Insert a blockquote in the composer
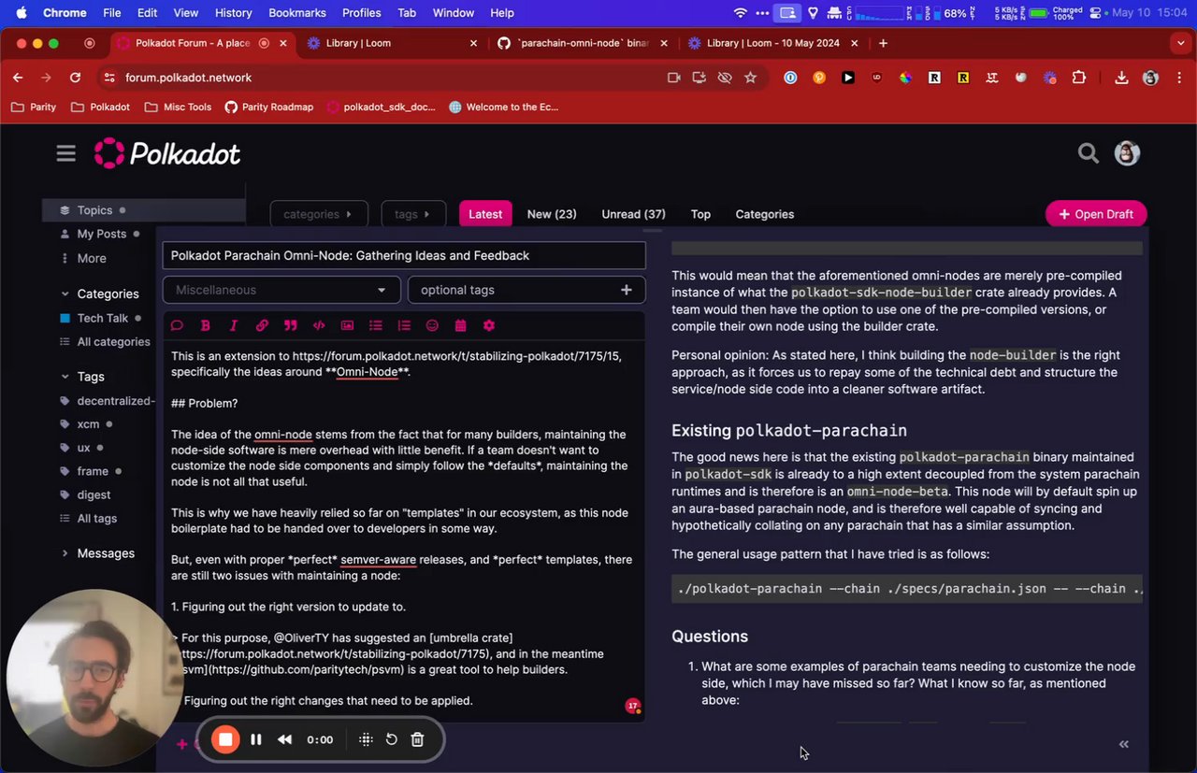The image size is (1197, 773). tap(290, 325)
